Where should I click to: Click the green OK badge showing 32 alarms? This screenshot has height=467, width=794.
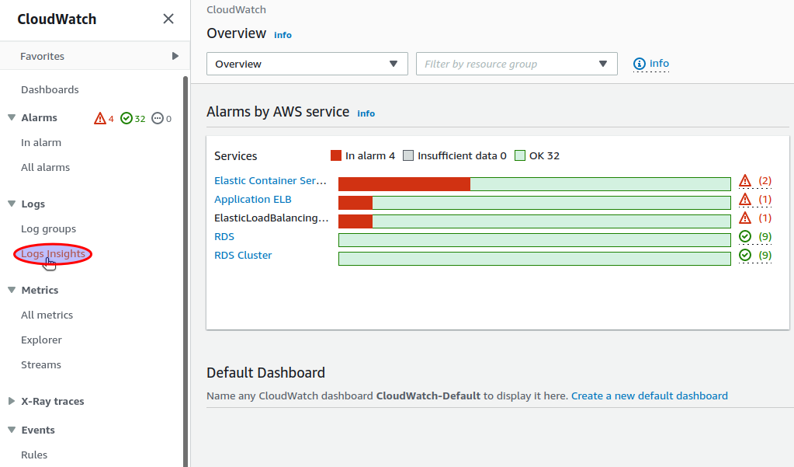[131, 117]
